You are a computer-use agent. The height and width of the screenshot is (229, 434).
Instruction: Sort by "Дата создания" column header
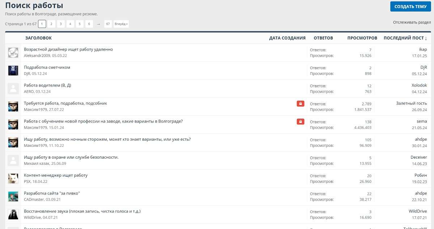coord(287,38)
